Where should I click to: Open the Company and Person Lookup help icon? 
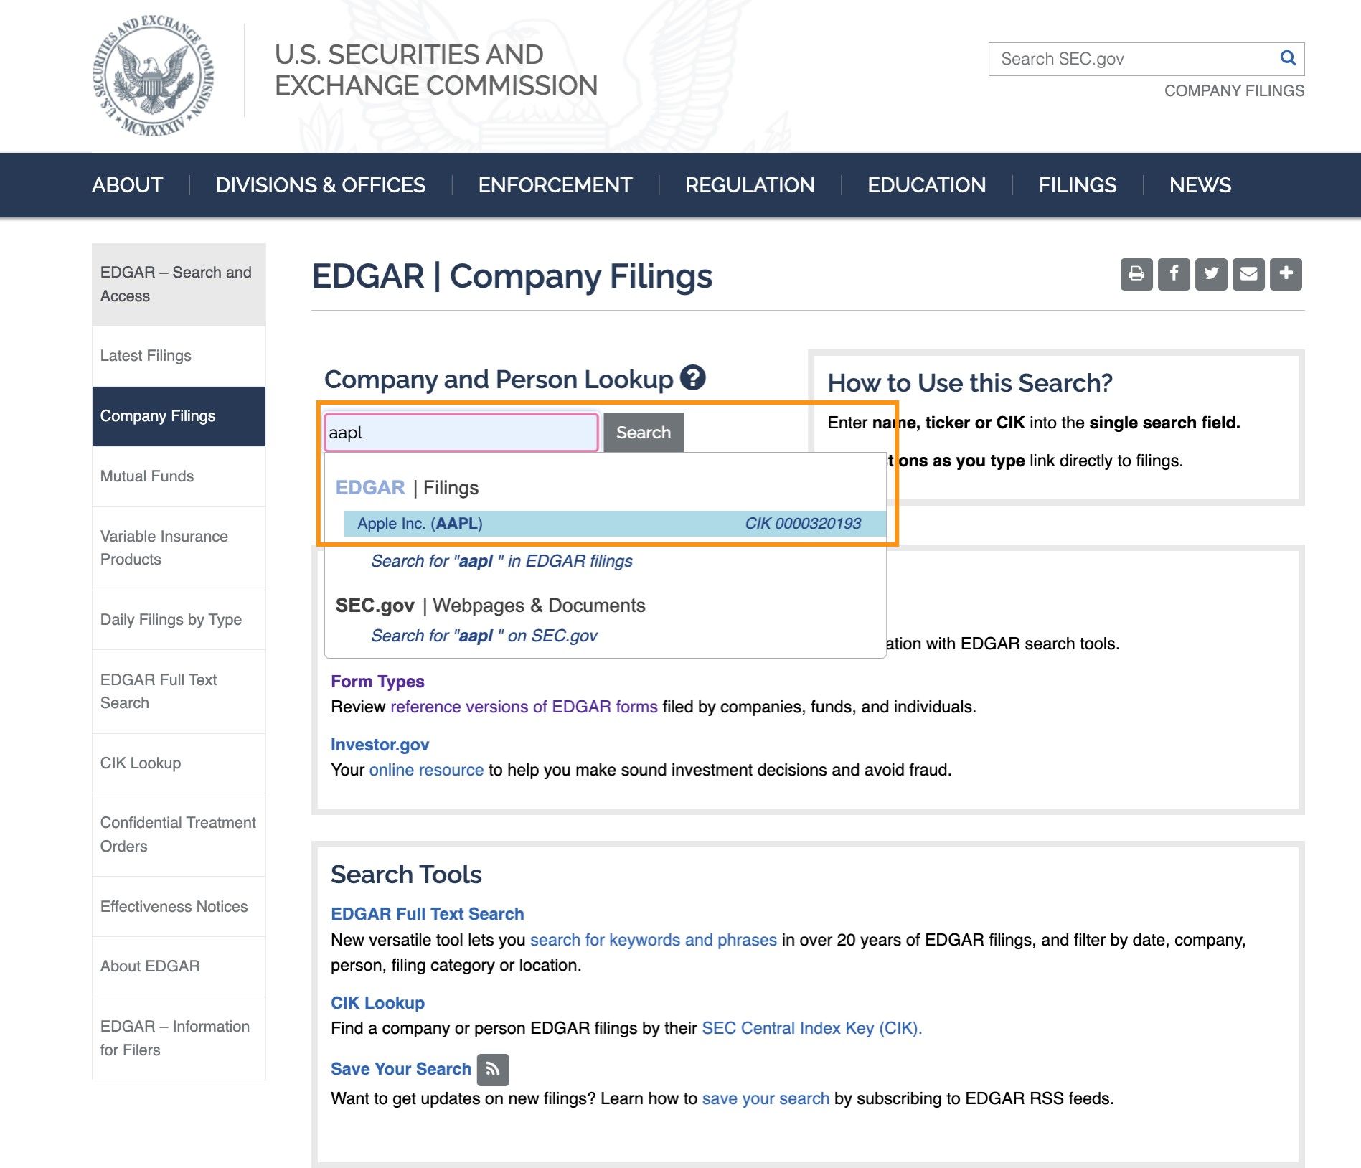point(693,377)
